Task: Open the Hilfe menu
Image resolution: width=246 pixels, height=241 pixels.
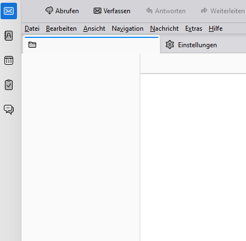Action: pos(216,29)
